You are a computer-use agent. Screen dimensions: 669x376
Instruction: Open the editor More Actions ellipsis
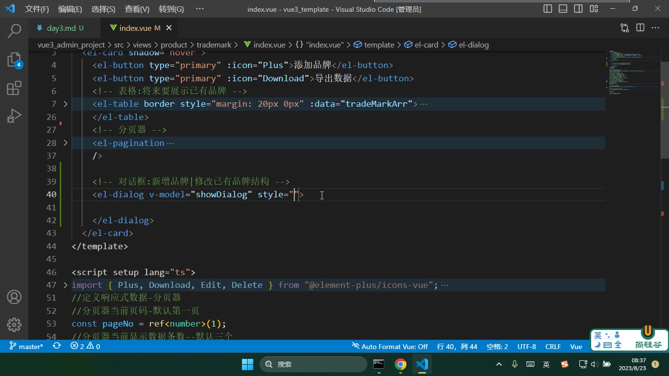coord(655,28)
